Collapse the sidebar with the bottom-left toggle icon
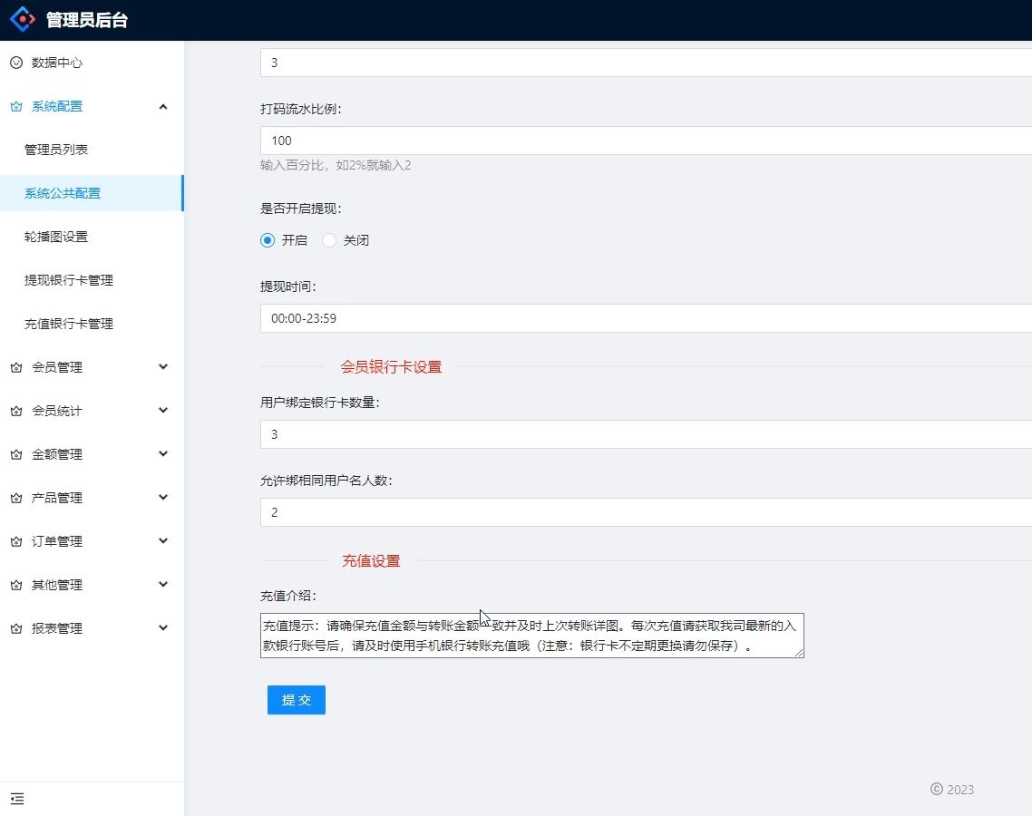Screen dimensions: 1032x816 [x=17, y=799]
